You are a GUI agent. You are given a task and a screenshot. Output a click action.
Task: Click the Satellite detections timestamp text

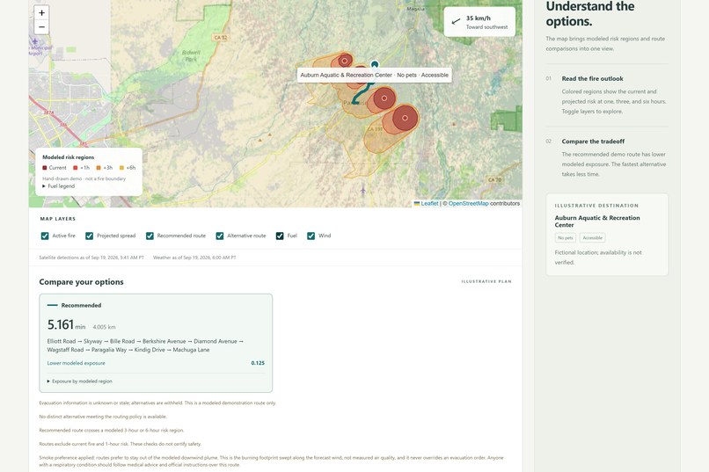point(91,258)
